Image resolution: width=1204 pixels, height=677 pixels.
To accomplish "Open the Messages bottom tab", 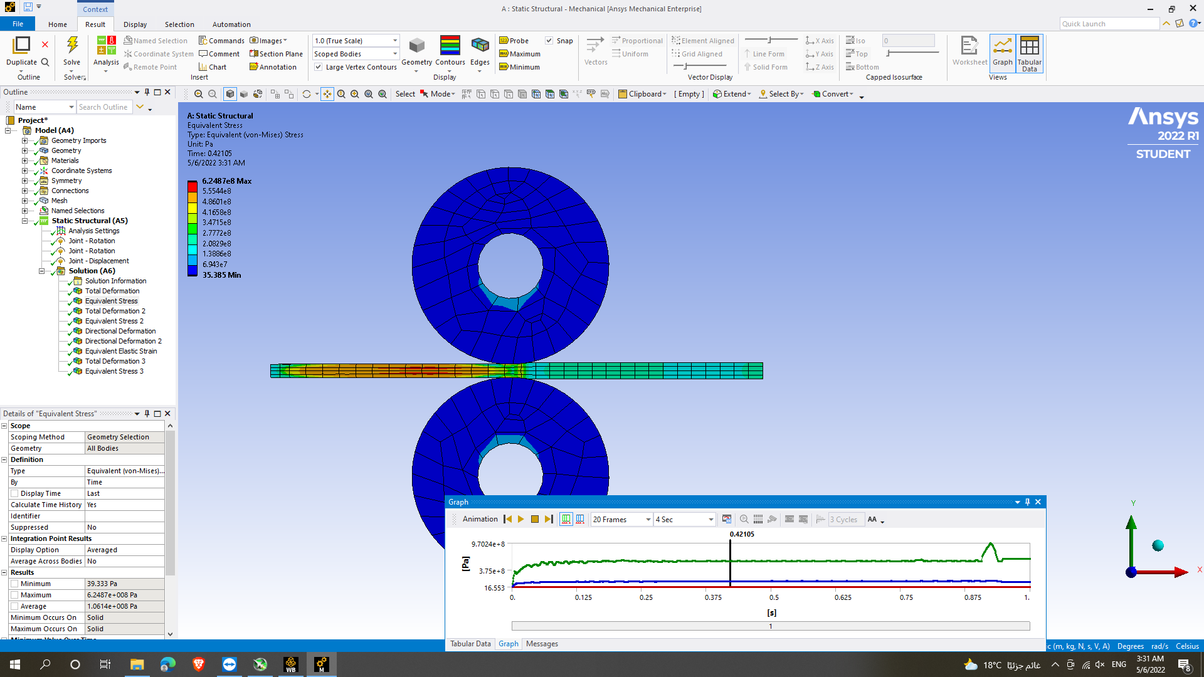I will (x=542, y=644).
